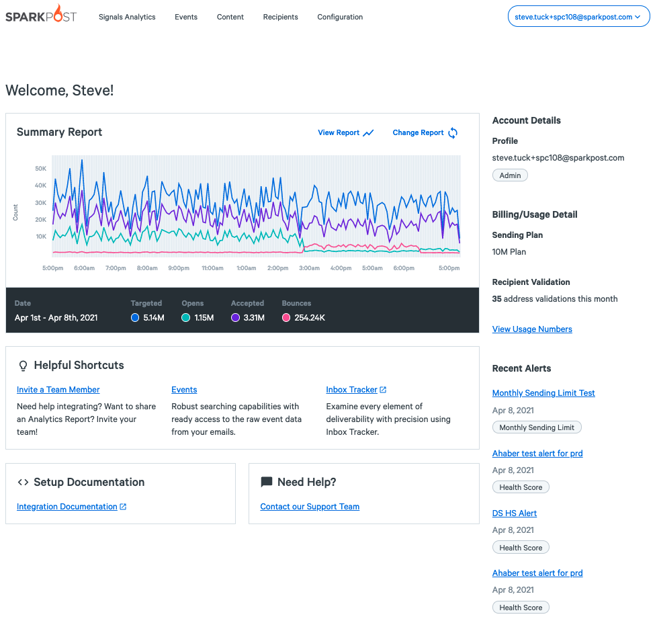Click the 254.24K Bounces value
Image resolution: width=657 pixels, height=627 pixels.
point(310,318)
